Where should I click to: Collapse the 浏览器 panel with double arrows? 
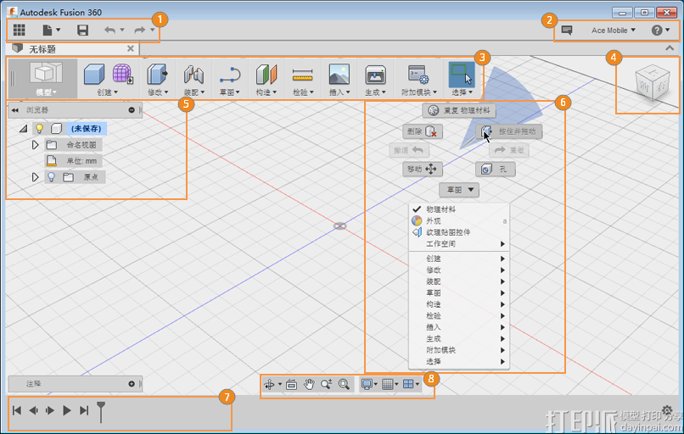click(14, 110)
